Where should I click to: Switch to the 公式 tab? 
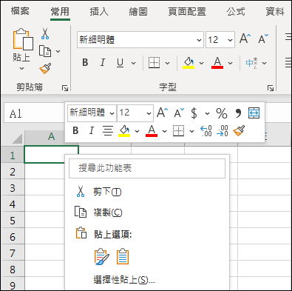236,12
